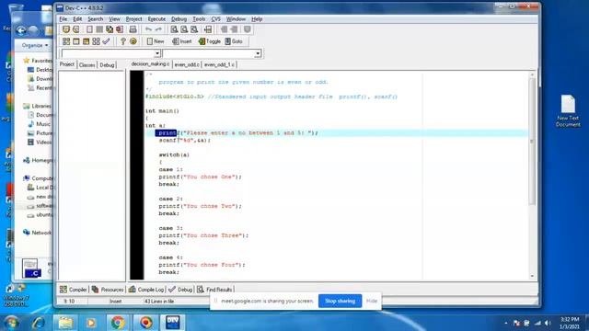Click editor scrollbar down arrow
The height and width of the screenshot is (331, 589).
532,276
